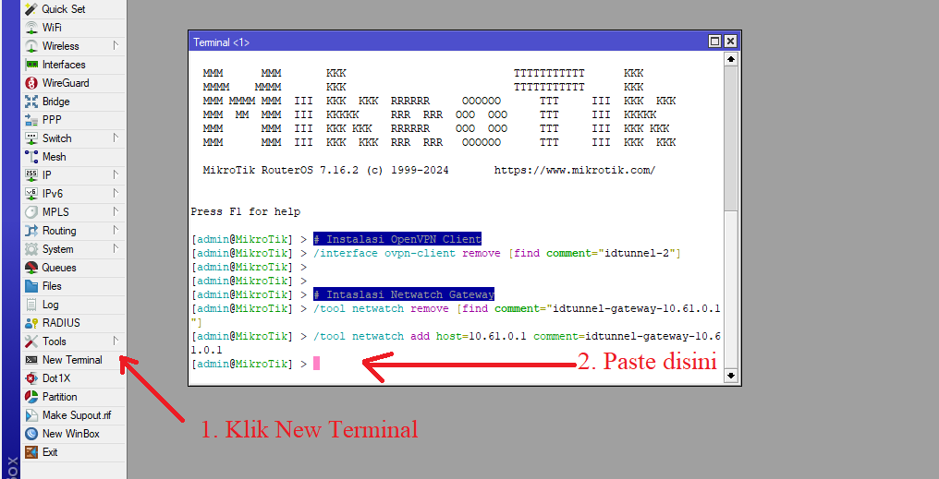Click the IP 255 icon

pos(31,175)
